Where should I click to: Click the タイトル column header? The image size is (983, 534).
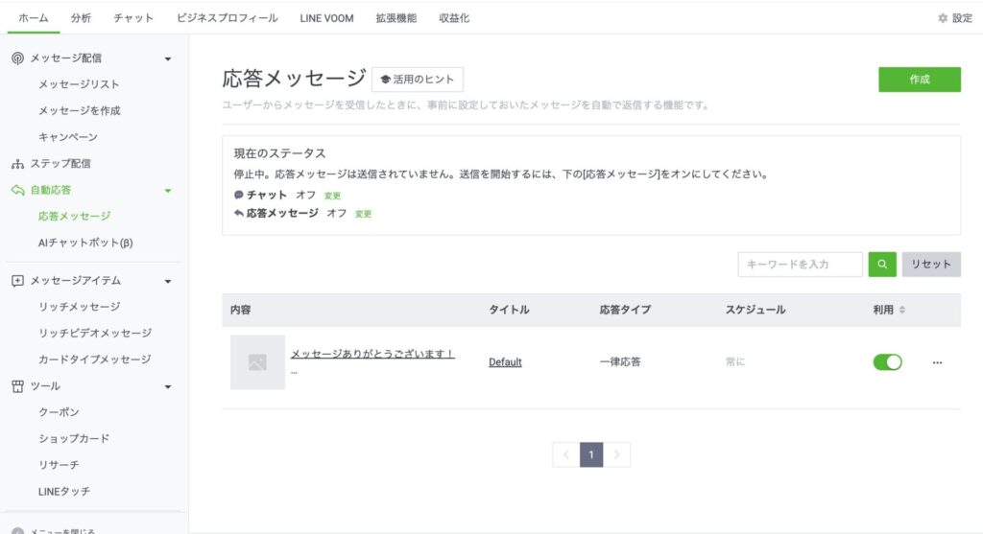pos(509,310)
